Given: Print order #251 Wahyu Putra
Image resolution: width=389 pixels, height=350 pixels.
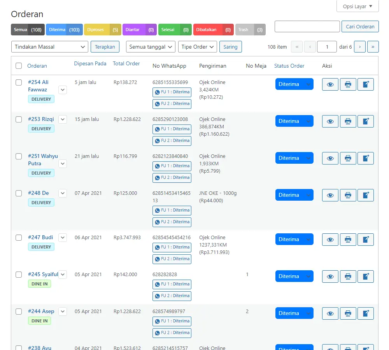Looking at the screenshot, I should (x=348, y=158).
